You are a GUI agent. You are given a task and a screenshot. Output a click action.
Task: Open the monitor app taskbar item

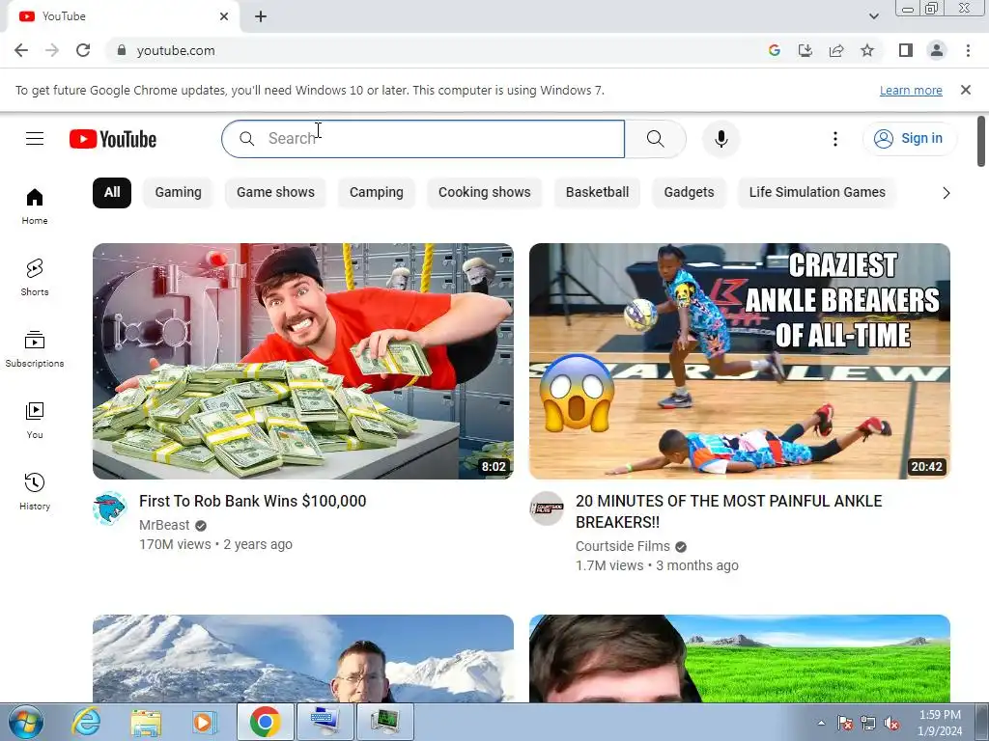[x=384, y=722]
